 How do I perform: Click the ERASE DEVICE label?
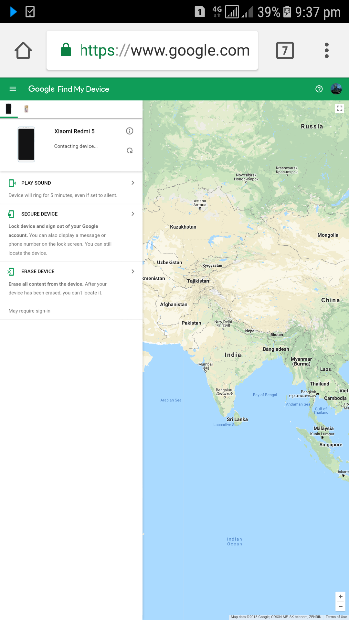38,272
